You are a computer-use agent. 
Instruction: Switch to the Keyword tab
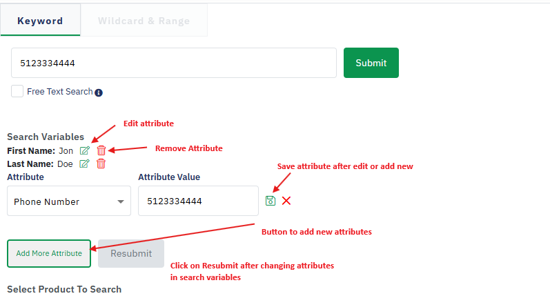(40, 21)
